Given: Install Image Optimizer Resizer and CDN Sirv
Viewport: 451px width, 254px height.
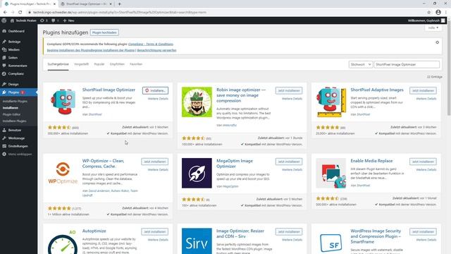Looking at the screenshot, I should 289,231.
